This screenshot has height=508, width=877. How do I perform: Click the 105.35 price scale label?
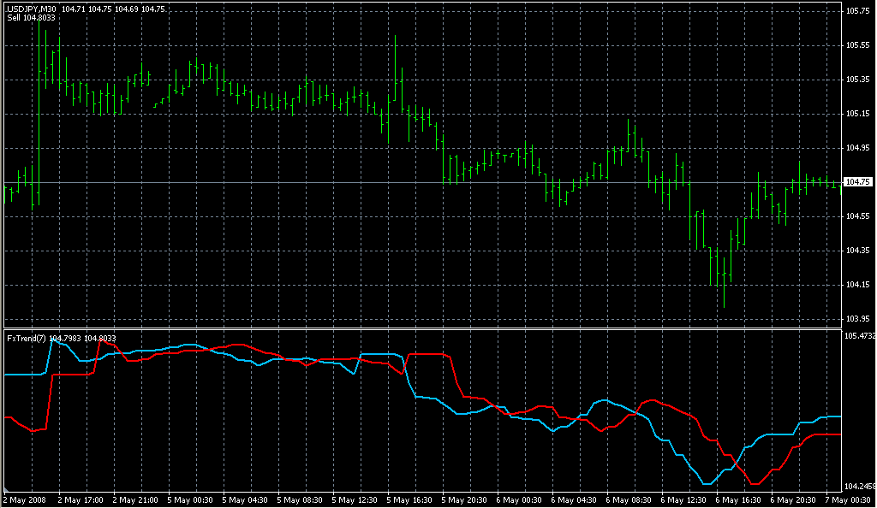(x=857, y=80)
